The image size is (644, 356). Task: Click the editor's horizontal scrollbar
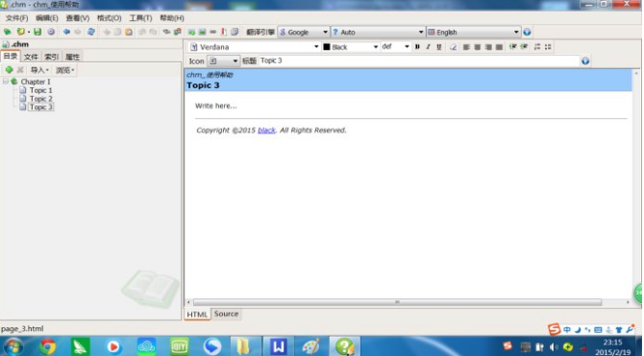(x=397, y=302)
